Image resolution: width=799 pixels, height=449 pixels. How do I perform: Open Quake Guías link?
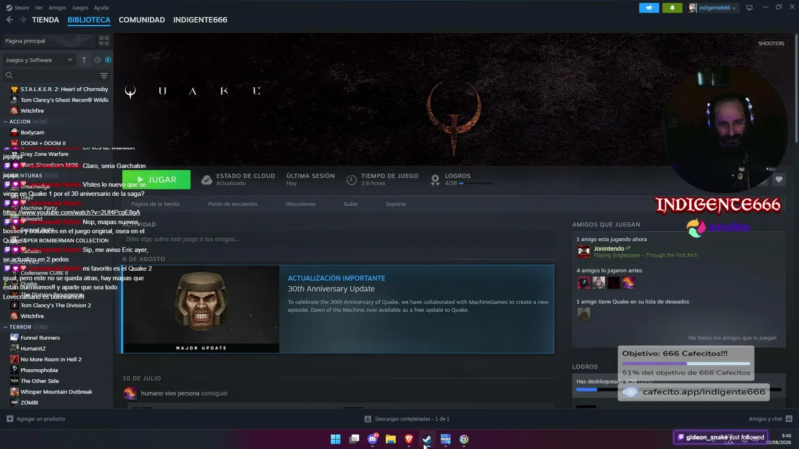click(351, 204)
